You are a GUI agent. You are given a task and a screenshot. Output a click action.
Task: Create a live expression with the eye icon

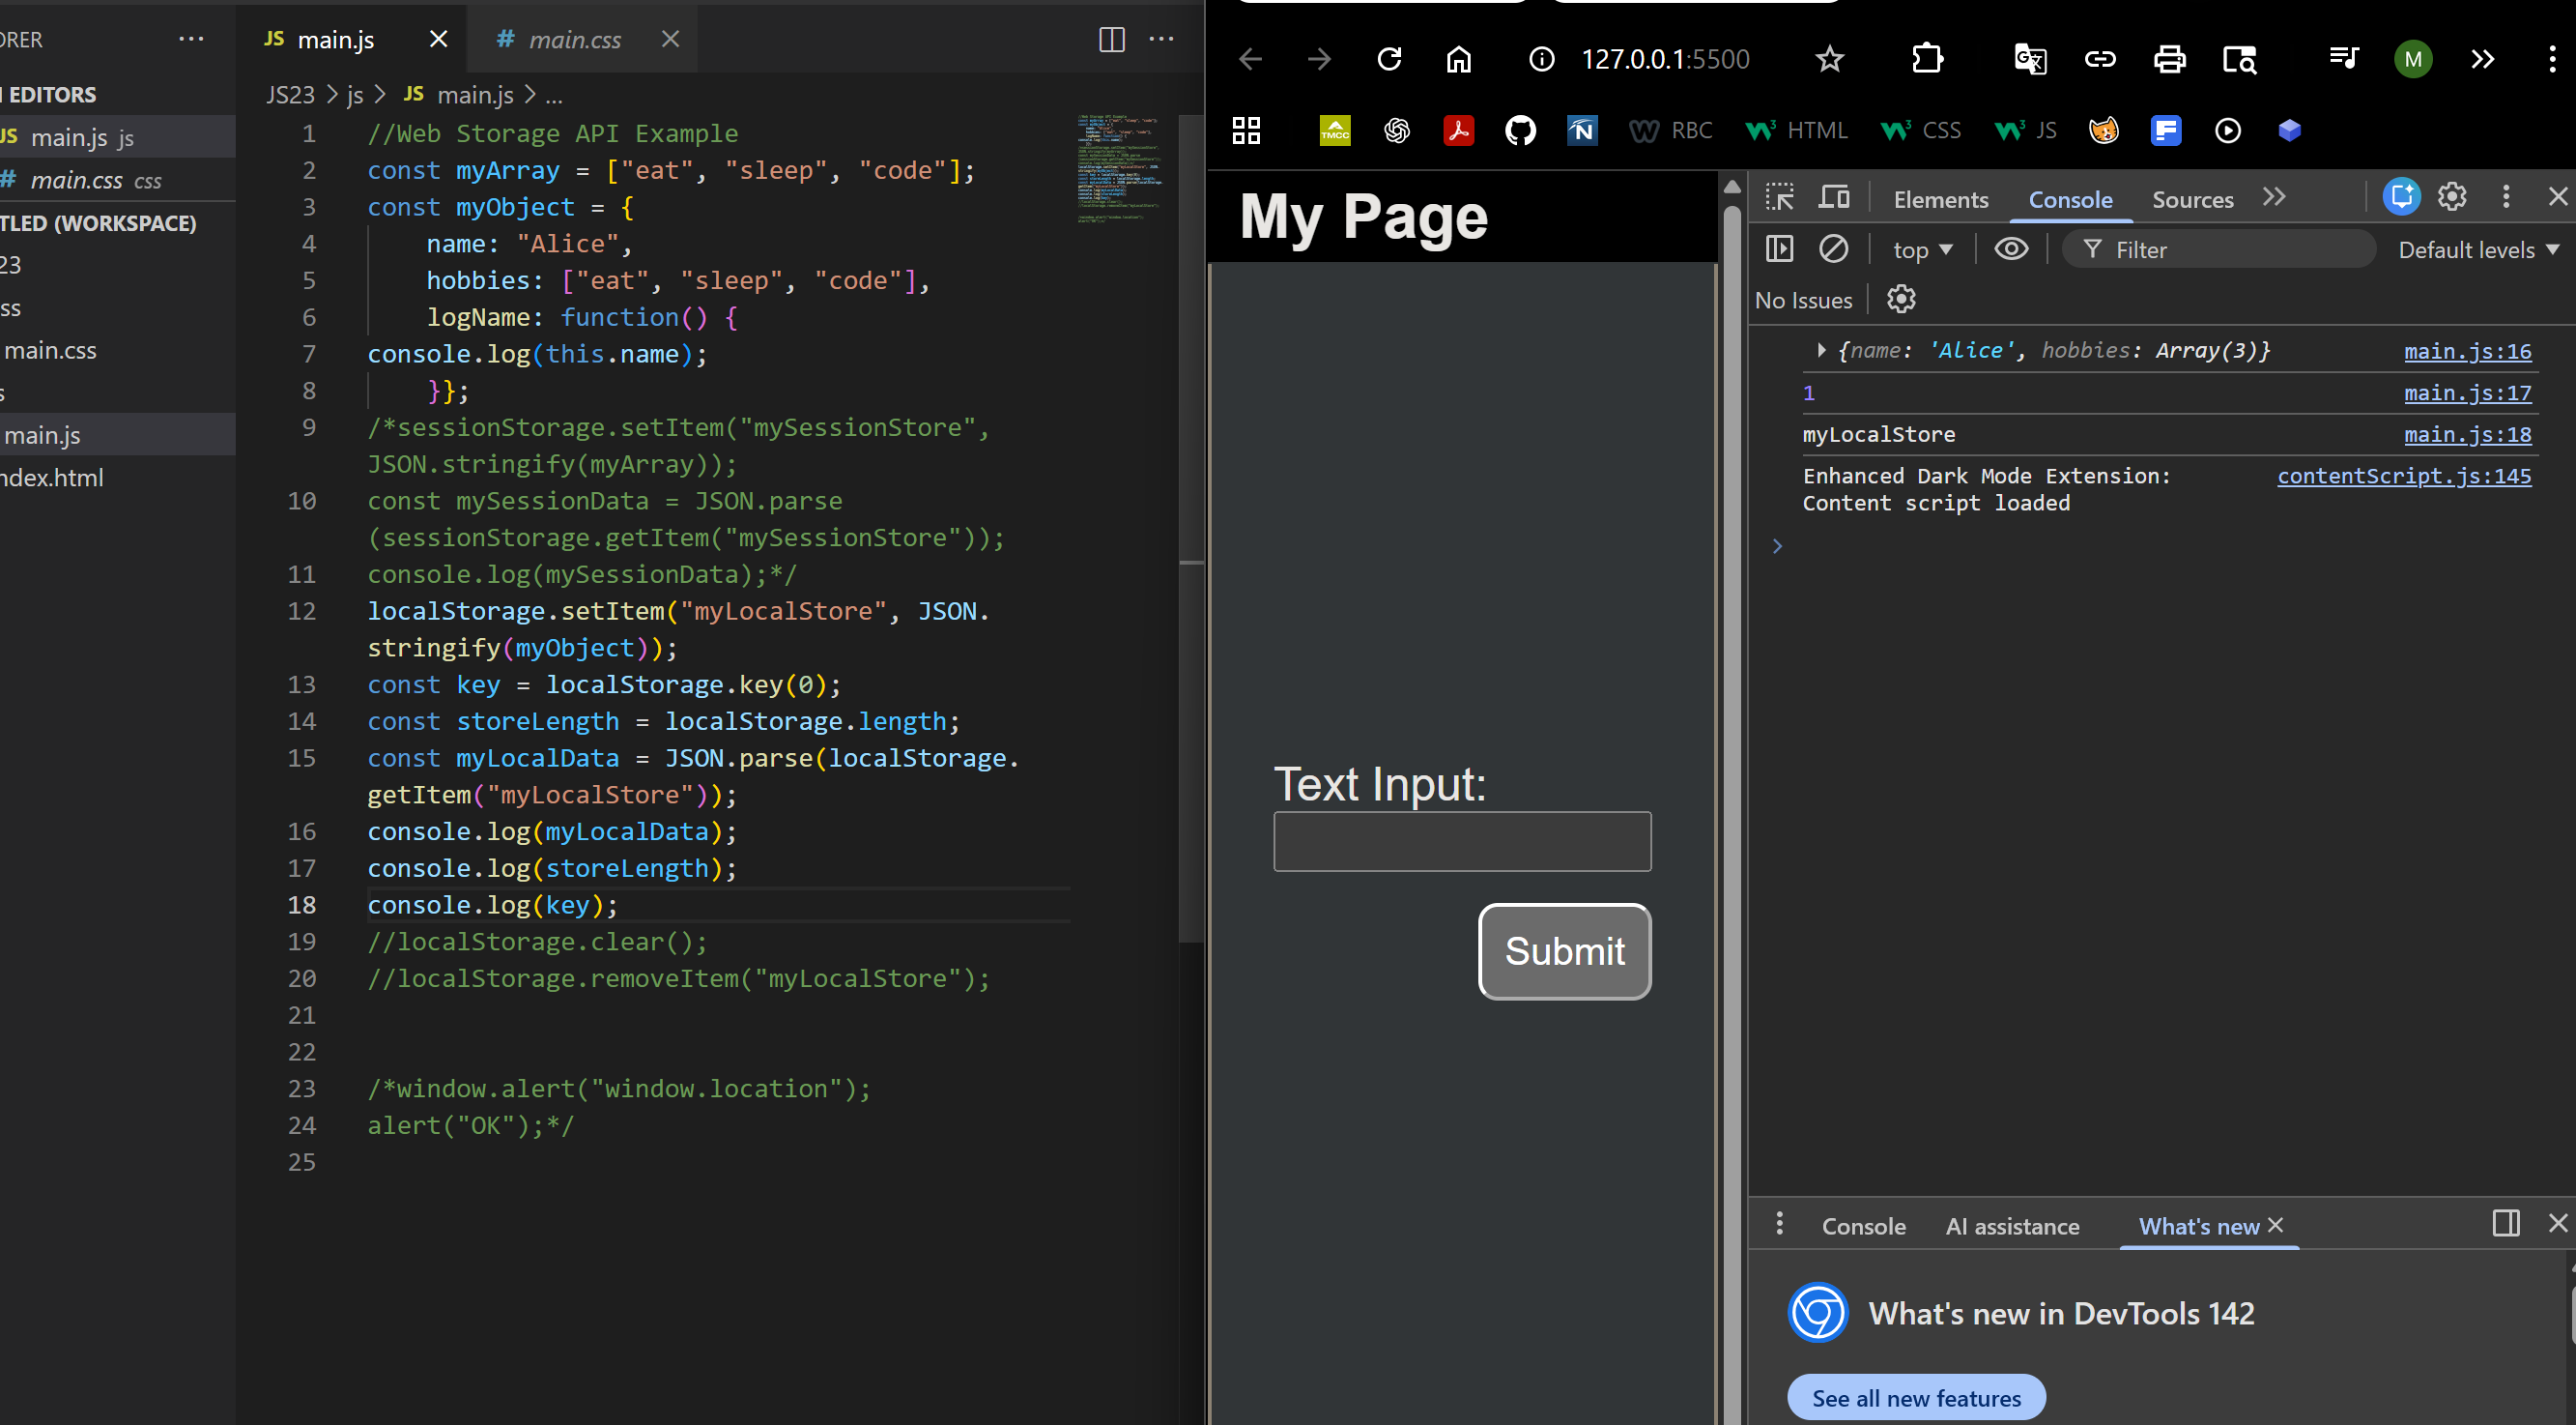(x=2011, y=249)
